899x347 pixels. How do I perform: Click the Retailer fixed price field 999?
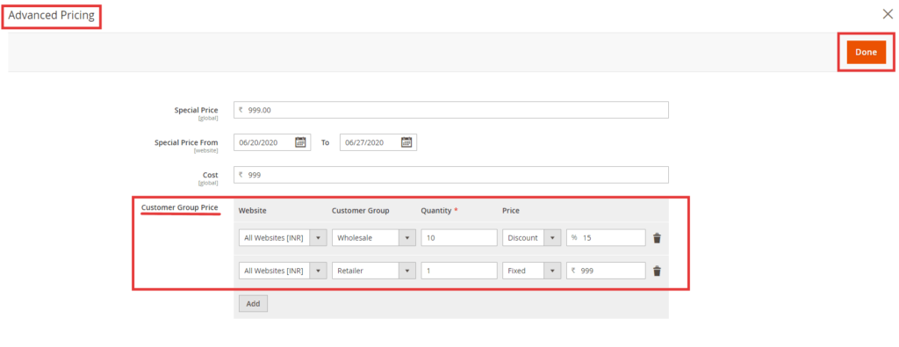pos(606,271)
